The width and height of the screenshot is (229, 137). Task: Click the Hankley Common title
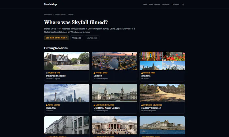151,108
